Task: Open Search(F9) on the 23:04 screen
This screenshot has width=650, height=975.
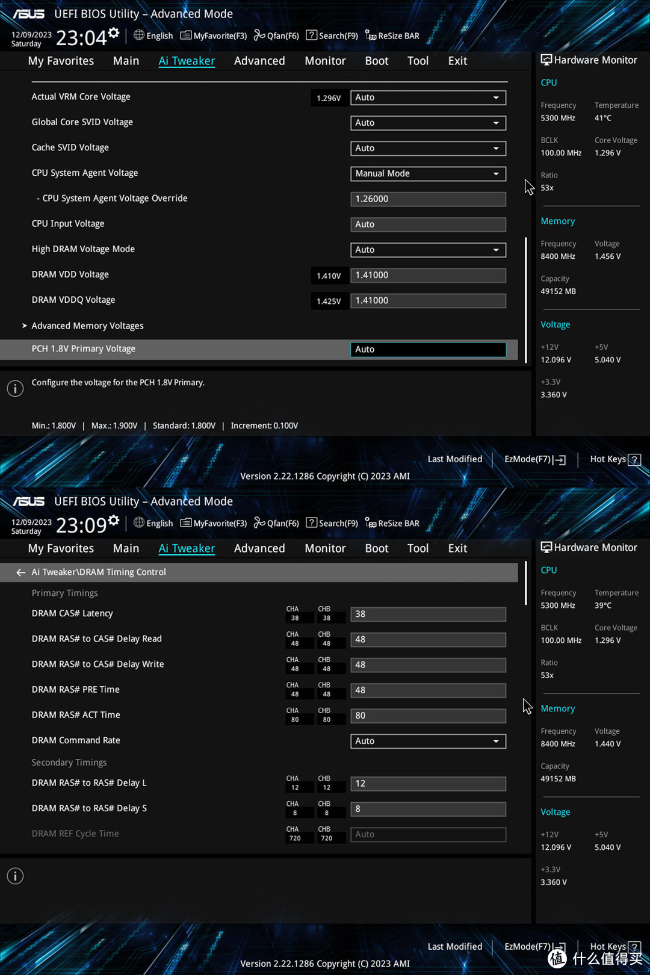Action: click(332, 36)
